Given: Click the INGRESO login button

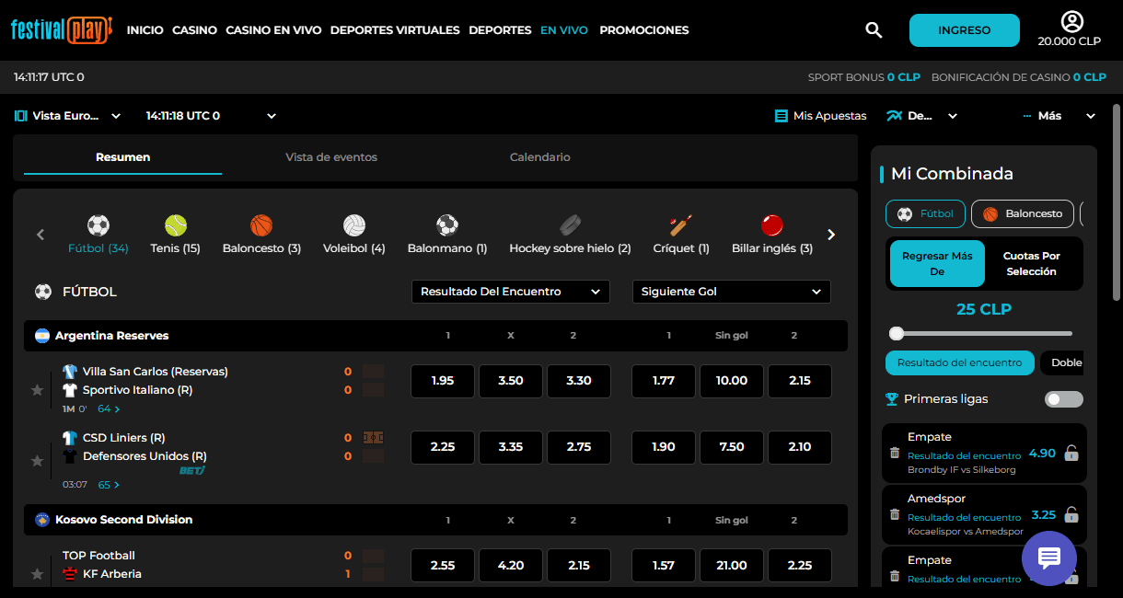Looking at the screenshot, I should pyautogui.click(x=965, y=30).
